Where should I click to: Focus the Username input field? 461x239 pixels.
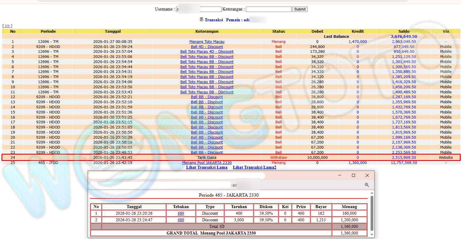tap(199, 9)
